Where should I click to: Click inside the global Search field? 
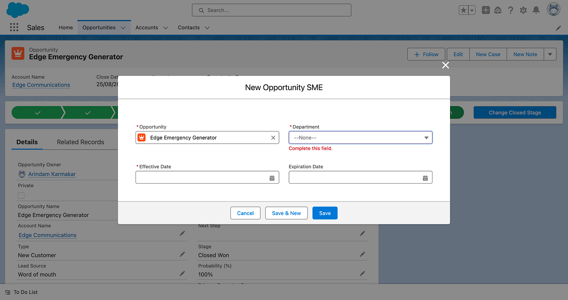[271, 10]
